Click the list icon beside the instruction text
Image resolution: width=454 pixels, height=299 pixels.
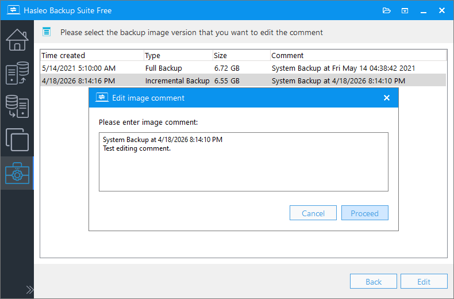[47, 32]
